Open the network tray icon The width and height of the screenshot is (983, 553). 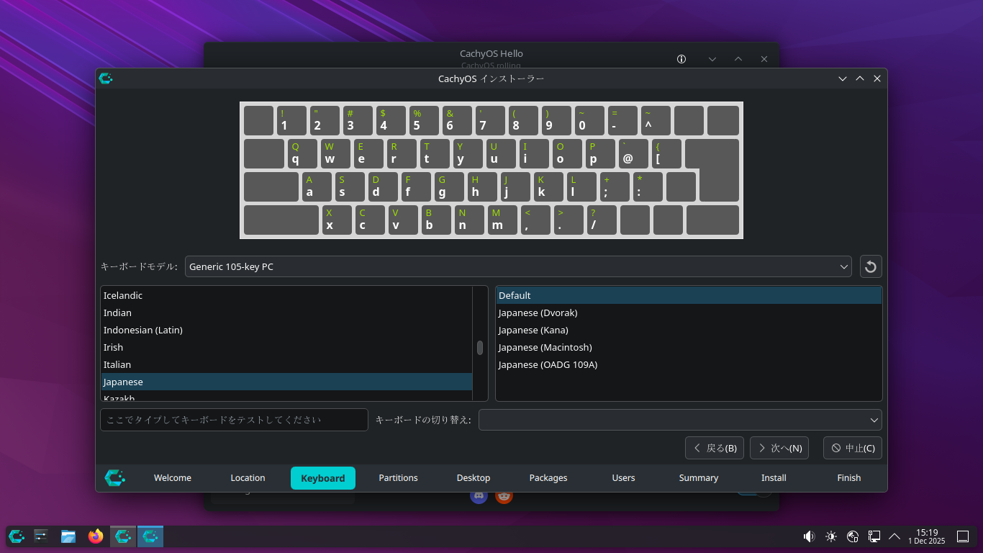click(853, 536)
